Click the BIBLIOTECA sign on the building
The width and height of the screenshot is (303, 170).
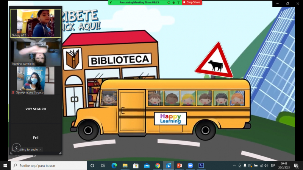120,60
